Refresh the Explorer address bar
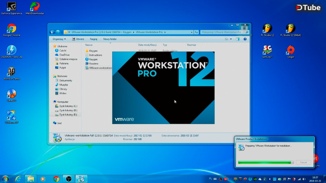The width and height of the screenshot is (326, 183). (x=196, y=32)
